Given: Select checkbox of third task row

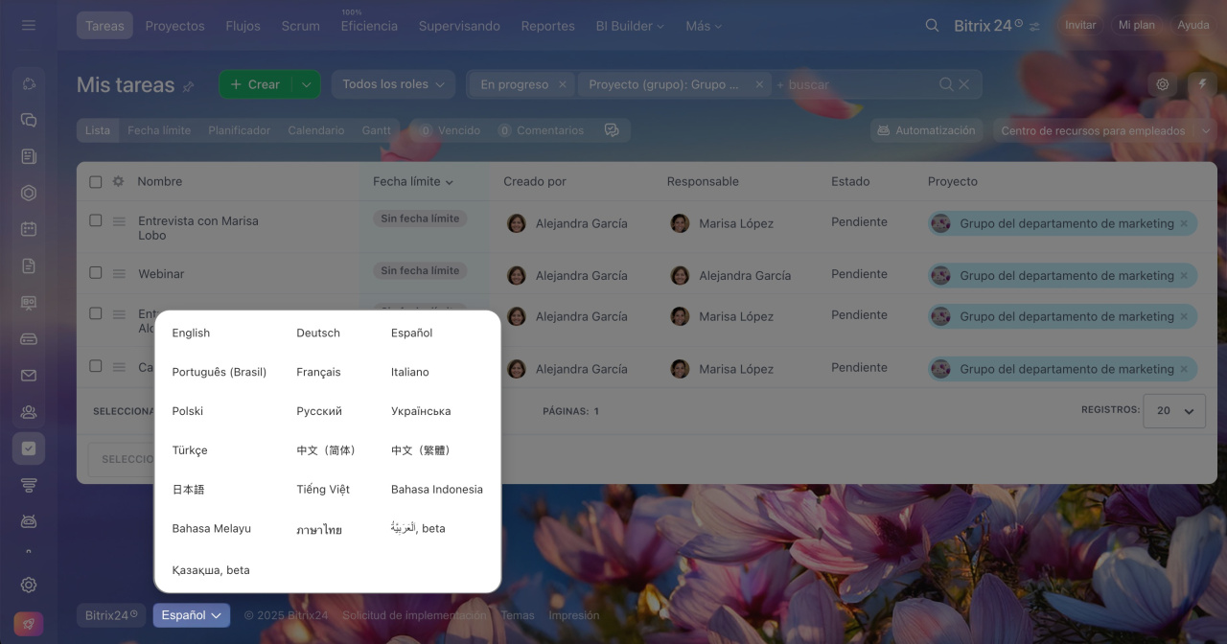Looking at the screenshot, I should (x=96, y=313).
